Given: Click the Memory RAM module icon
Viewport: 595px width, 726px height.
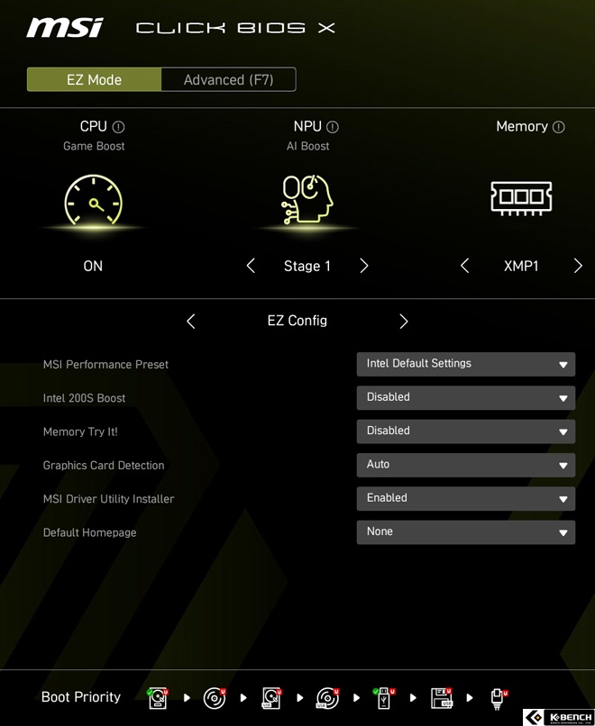Looking at the screenshot, I should (521, 198).
